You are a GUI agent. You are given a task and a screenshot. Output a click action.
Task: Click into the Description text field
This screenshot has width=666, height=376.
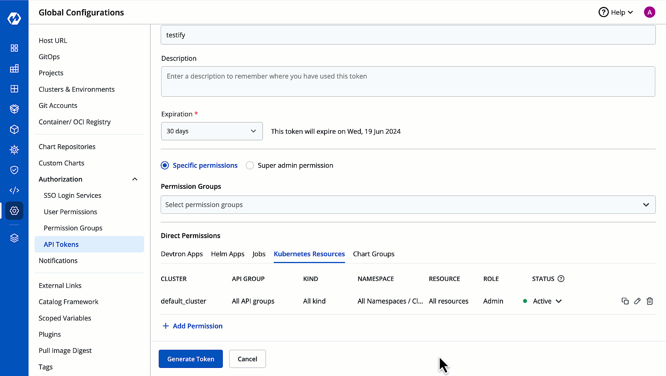(408, 82)
